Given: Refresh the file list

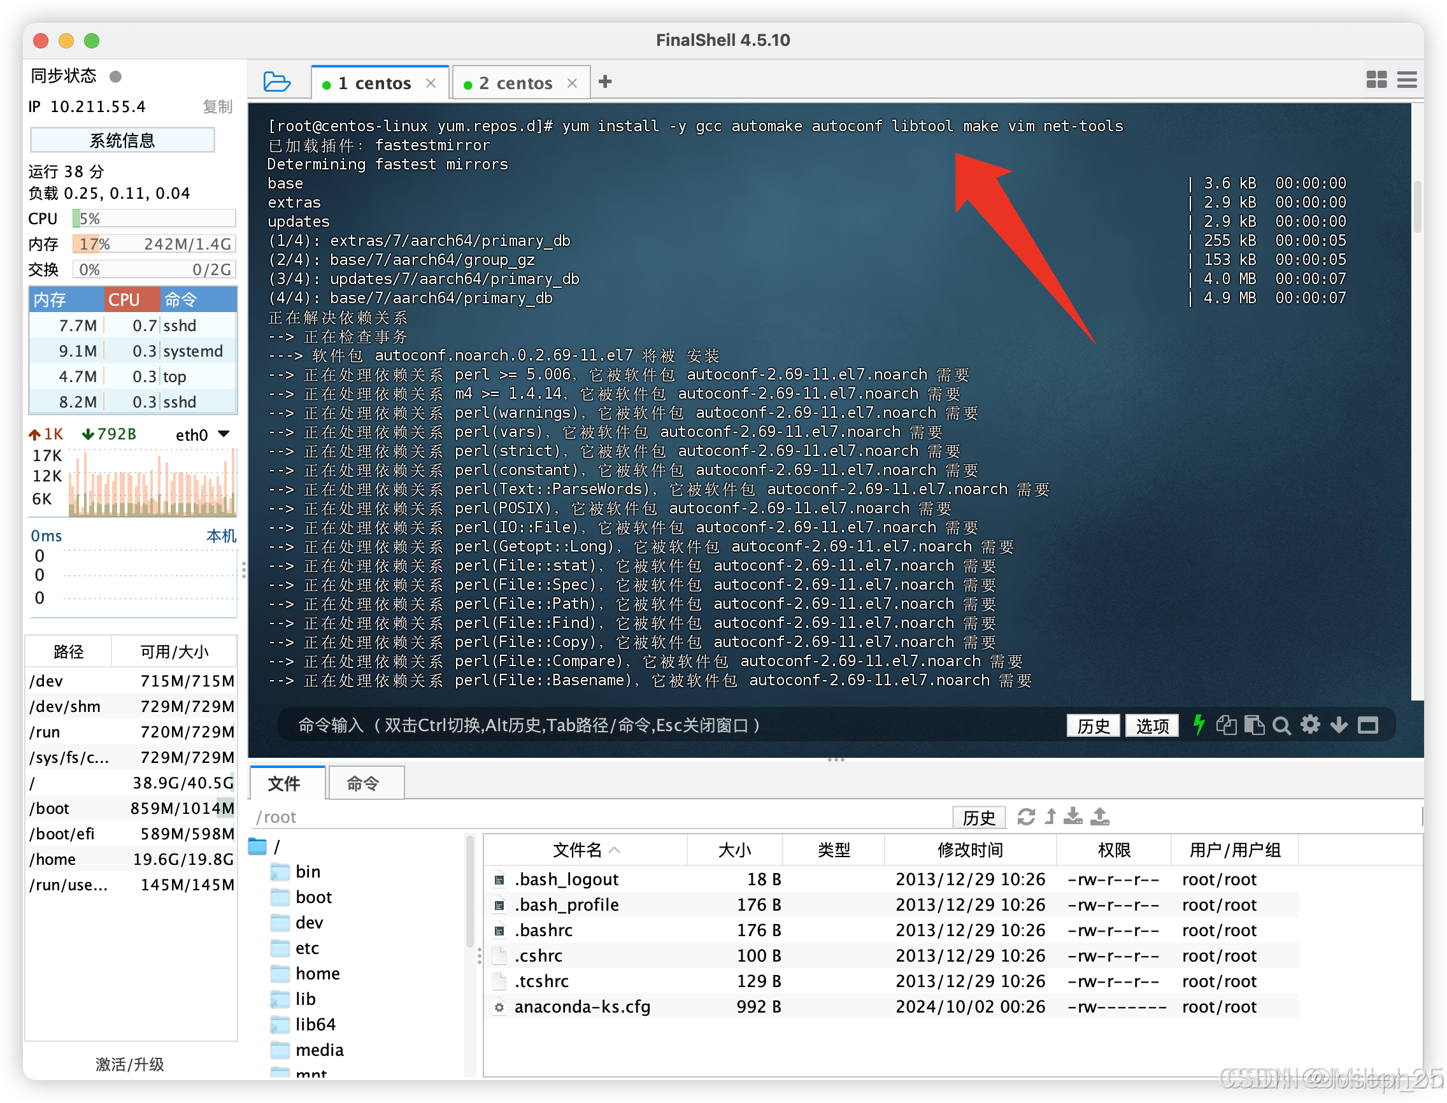Looking at the screenshot, I should click(1026, 817).
